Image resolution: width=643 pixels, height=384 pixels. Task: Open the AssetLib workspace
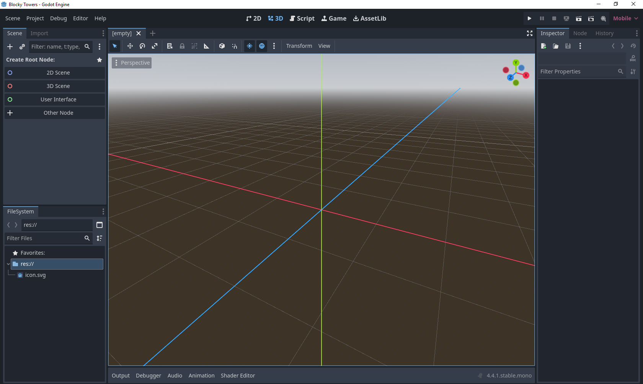[x=369, y=18]
